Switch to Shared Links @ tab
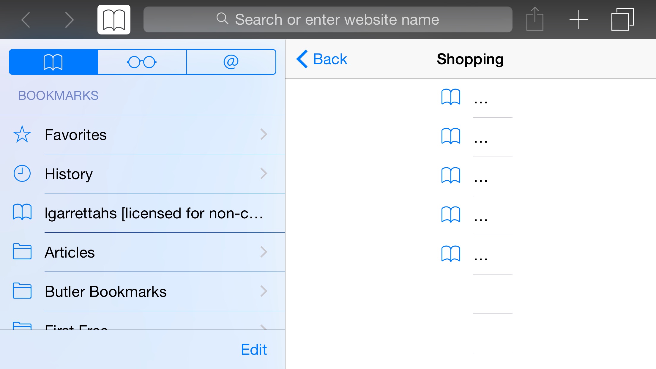The image size is (656, 369). pos(231,62)
